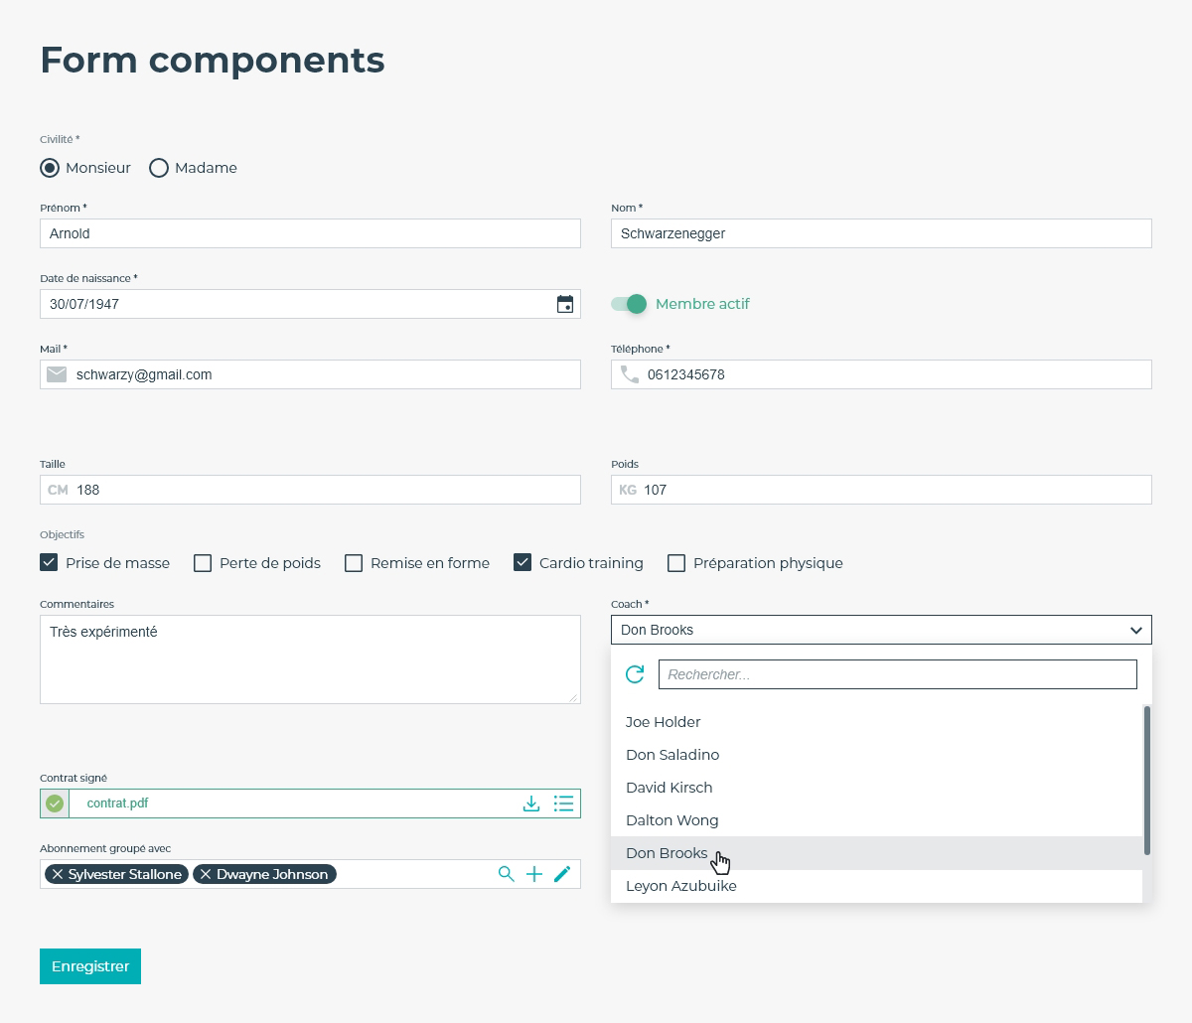Turn off the Membre actif toggle

(x=630, y=304)
